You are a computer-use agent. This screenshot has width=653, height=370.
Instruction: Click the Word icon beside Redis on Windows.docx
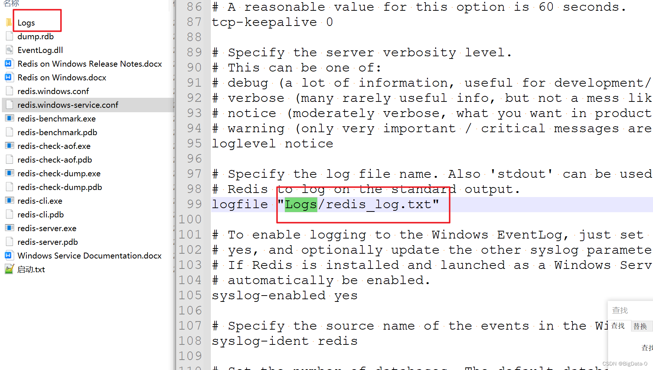pyautogui.click(x=9, y=77)
